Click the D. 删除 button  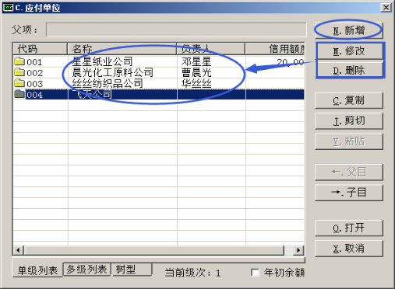point(349,70)
